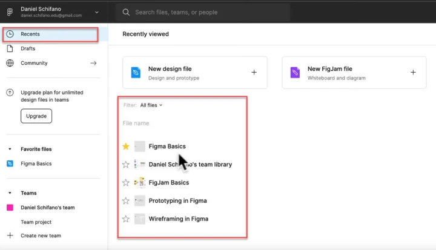The image size is (436, 250).
Task: Click the Upgrade button
Action: [x=36, y=116]
